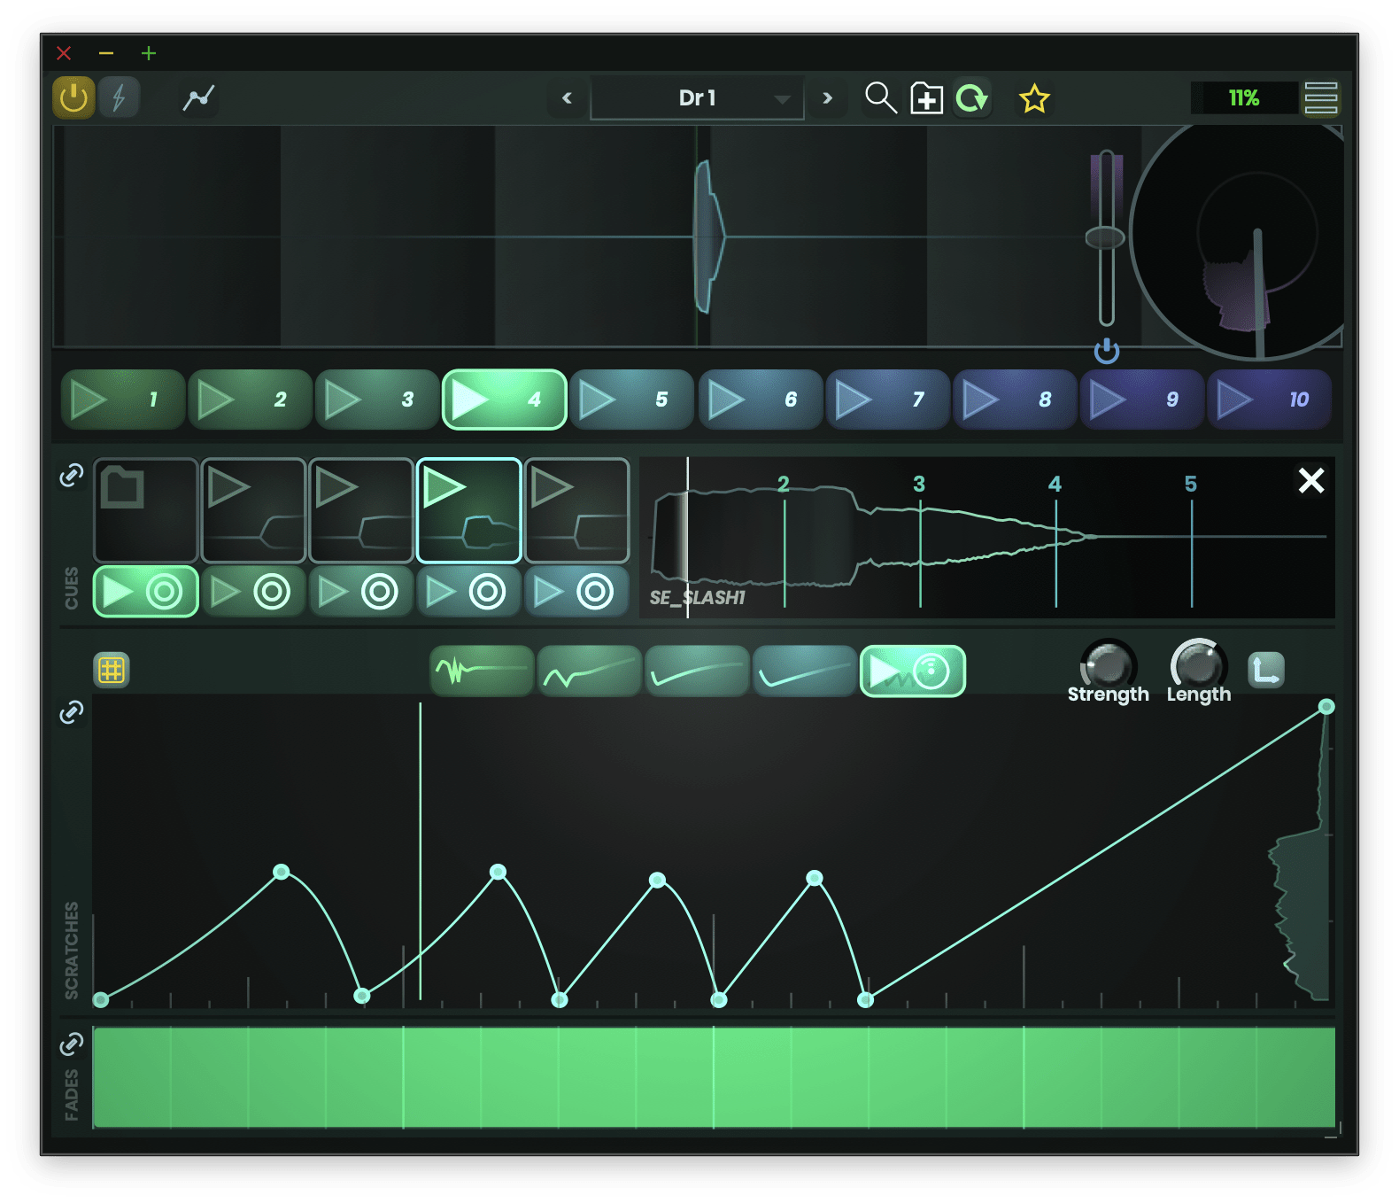Trigger scene play button 6
Viewport: 1399px width, 1203px height.
(x=761, y=400)
